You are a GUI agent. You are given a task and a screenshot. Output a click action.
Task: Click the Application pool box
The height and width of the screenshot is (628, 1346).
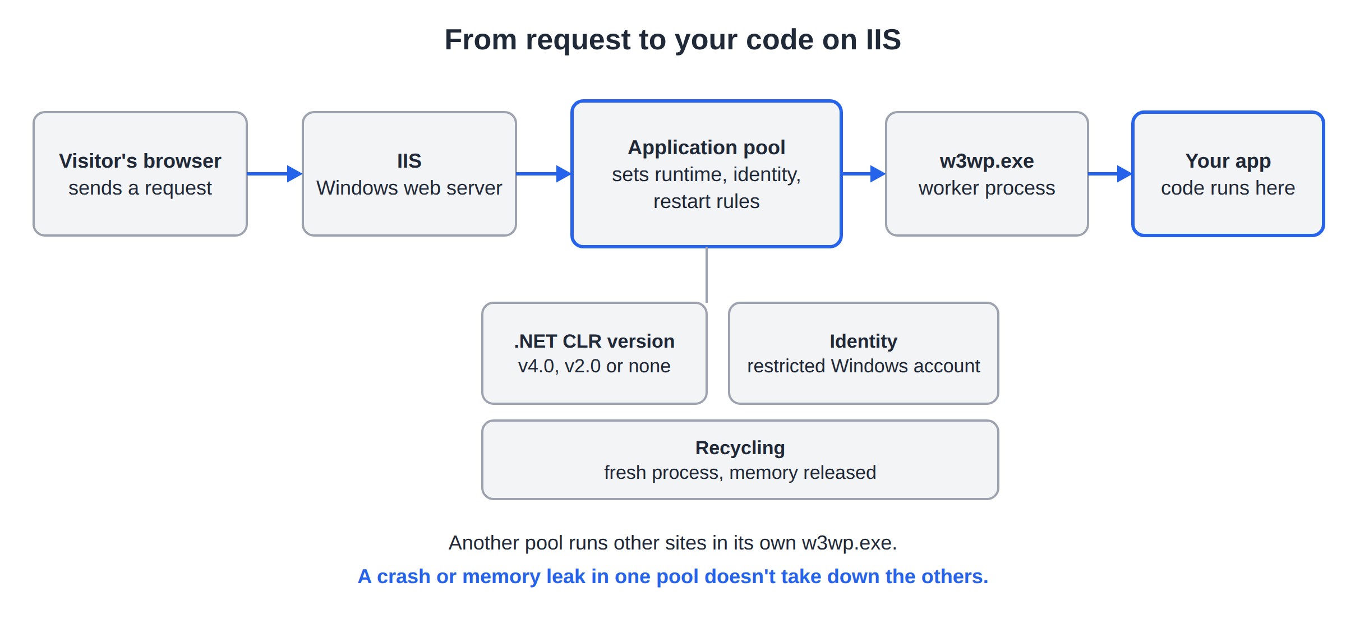click(707, 174)
